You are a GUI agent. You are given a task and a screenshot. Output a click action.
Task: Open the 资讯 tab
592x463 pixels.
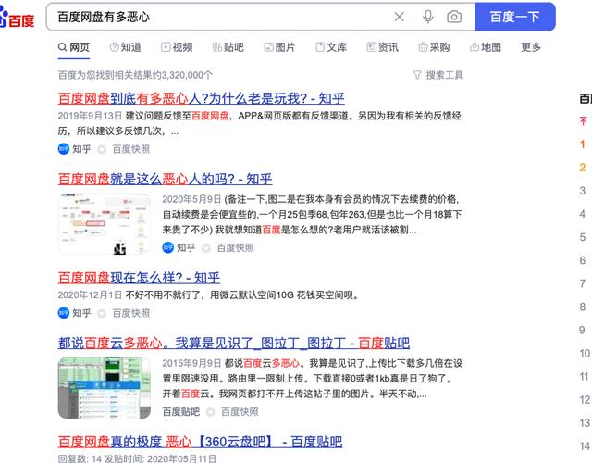click(382, 47)
